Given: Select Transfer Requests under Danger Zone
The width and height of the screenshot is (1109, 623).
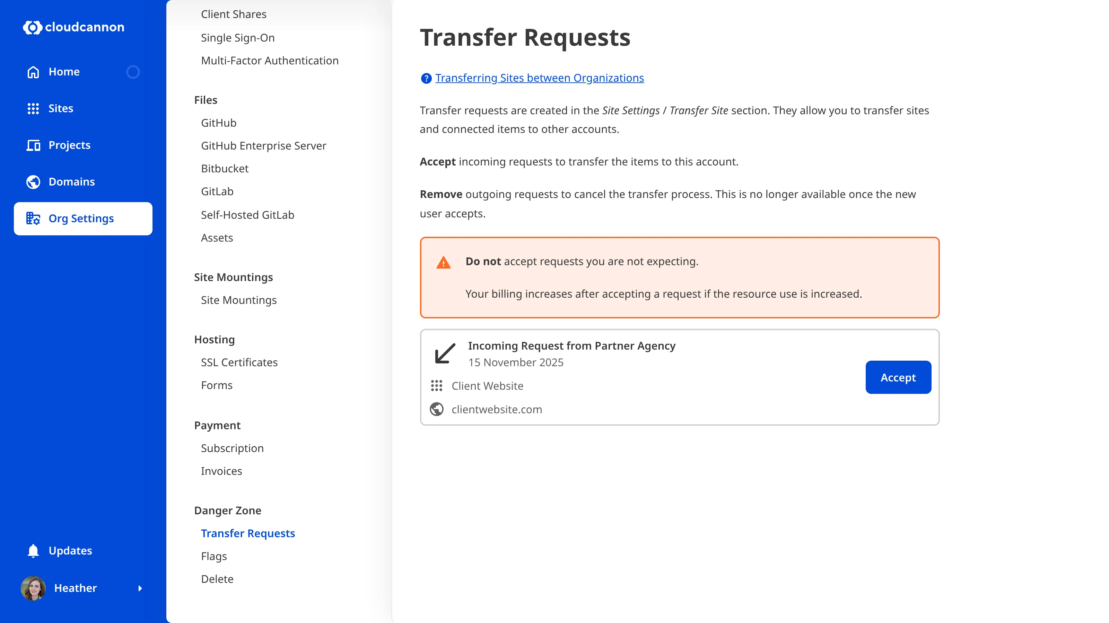Looking at the screenshot, I should pos(248,533).
